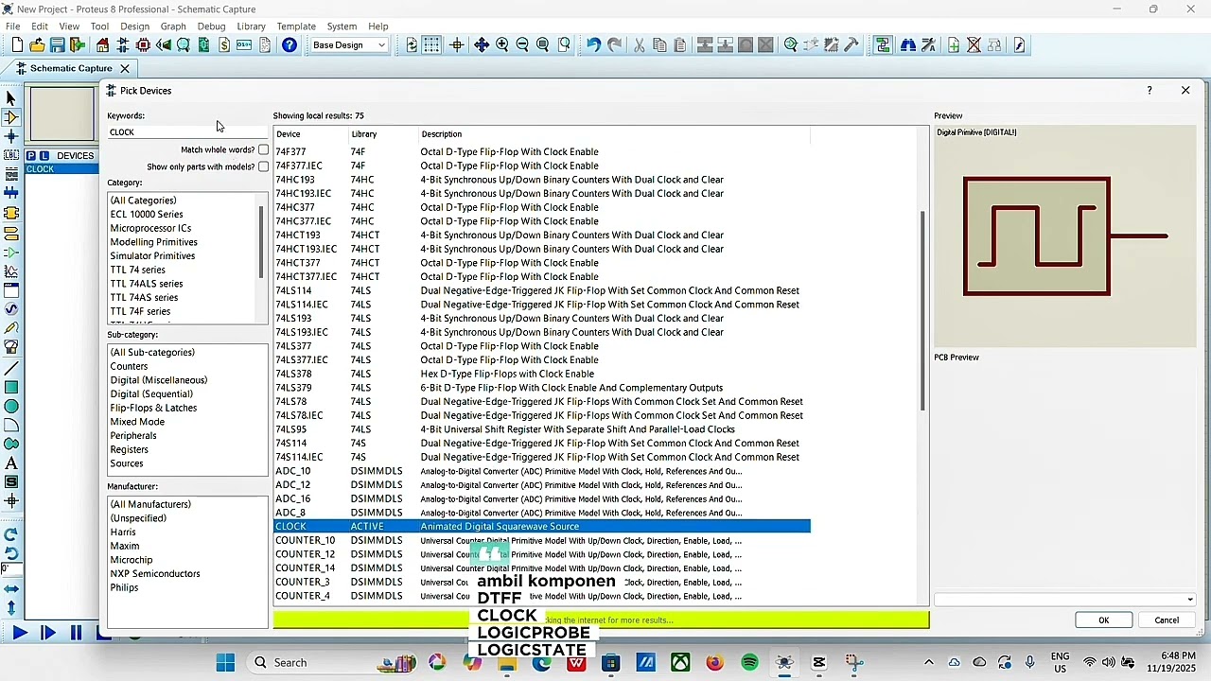The width and height of the screenshot is (1211, 681).
Task: Open the System menu
Action: [342, 26]
